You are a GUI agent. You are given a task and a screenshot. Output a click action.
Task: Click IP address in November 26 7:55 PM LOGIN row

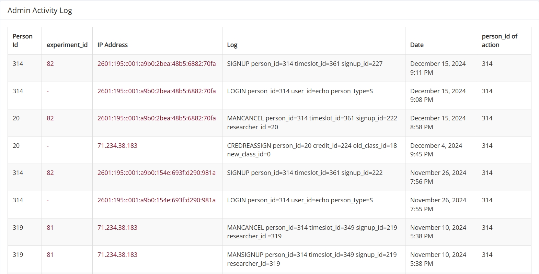(157, 200)
